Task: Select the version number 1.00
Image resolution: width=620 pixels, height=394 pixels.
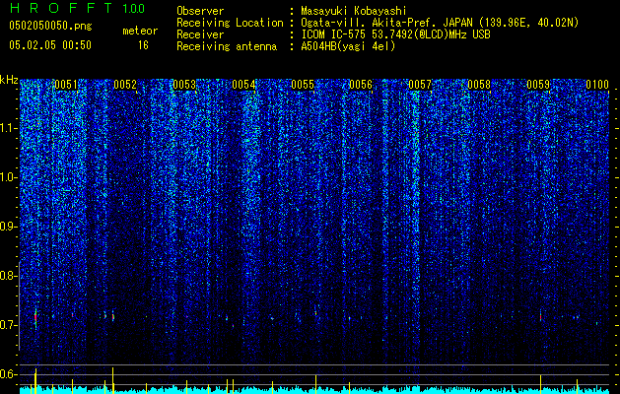Action: [134, 8]
